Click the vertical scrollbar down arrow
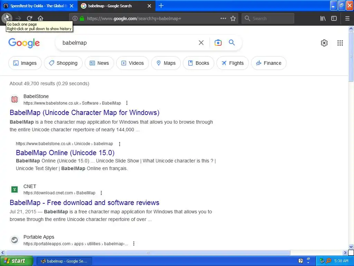Viewport: 354px width, 266px height. 351,247
